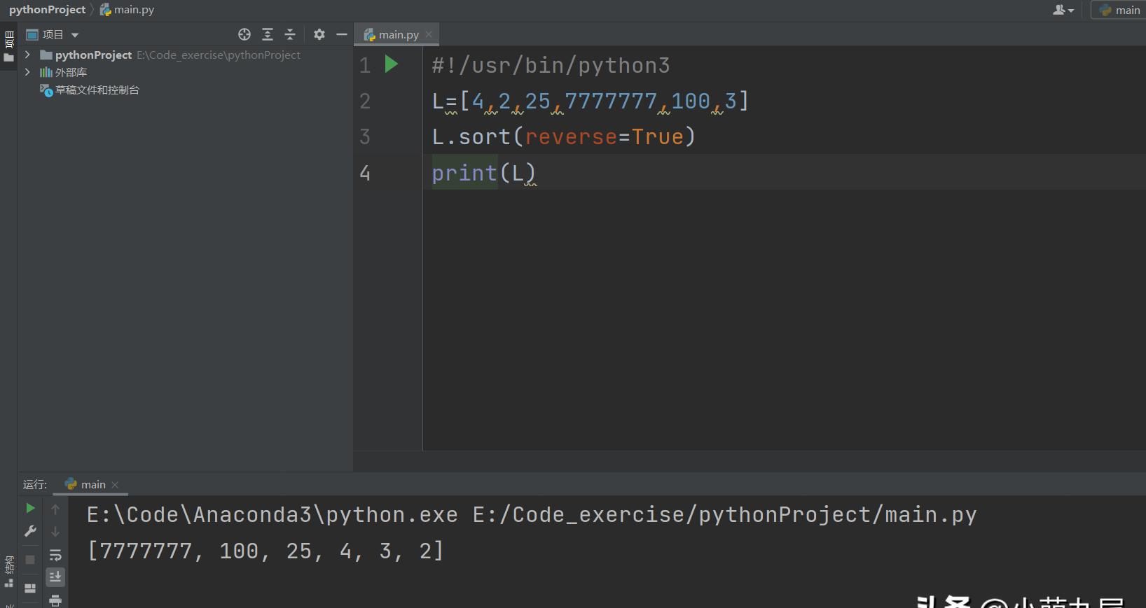This screenshot has height=608, width=1146.
Task: Print the console output
Action: [55, 600]
